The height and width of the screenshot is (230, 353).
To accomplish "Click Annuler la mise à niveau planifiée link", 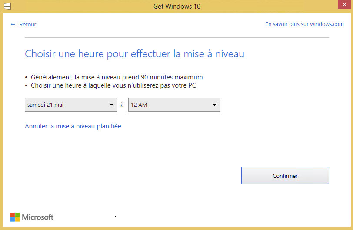I will [x=73, y=126].
